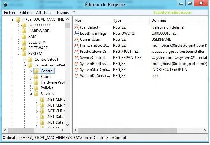Image resolution: width=210 pixels, height=145 pixels.
Task: Click the values pane scroll right arrow
Action: [205, 130]
